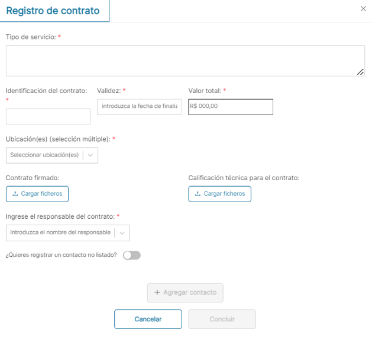
Task: Open the contract responsable name dropdown
Action: (x=60, y=233)
